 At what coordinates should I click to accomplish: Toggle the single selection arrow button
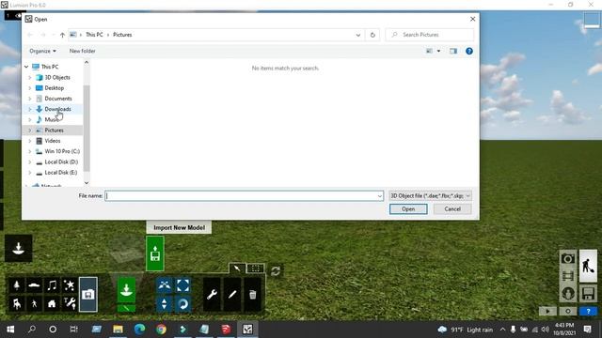pos(237,269)
